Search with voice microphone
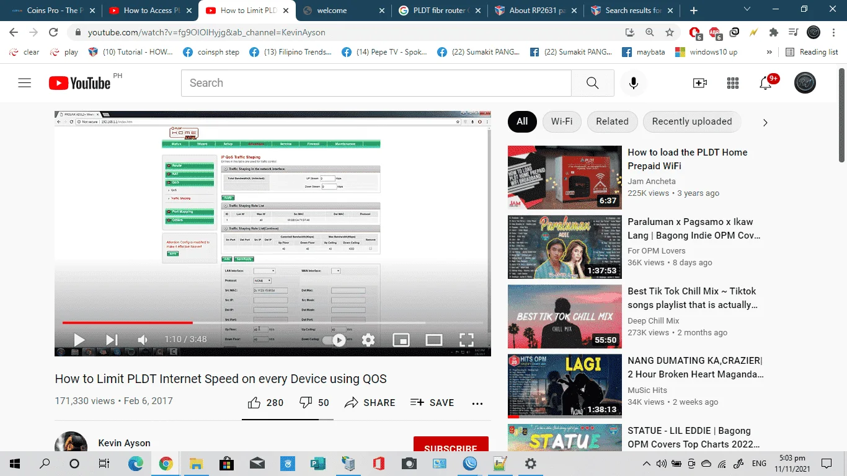This screenshot has height=476, width=847. [x=634, y=83]
